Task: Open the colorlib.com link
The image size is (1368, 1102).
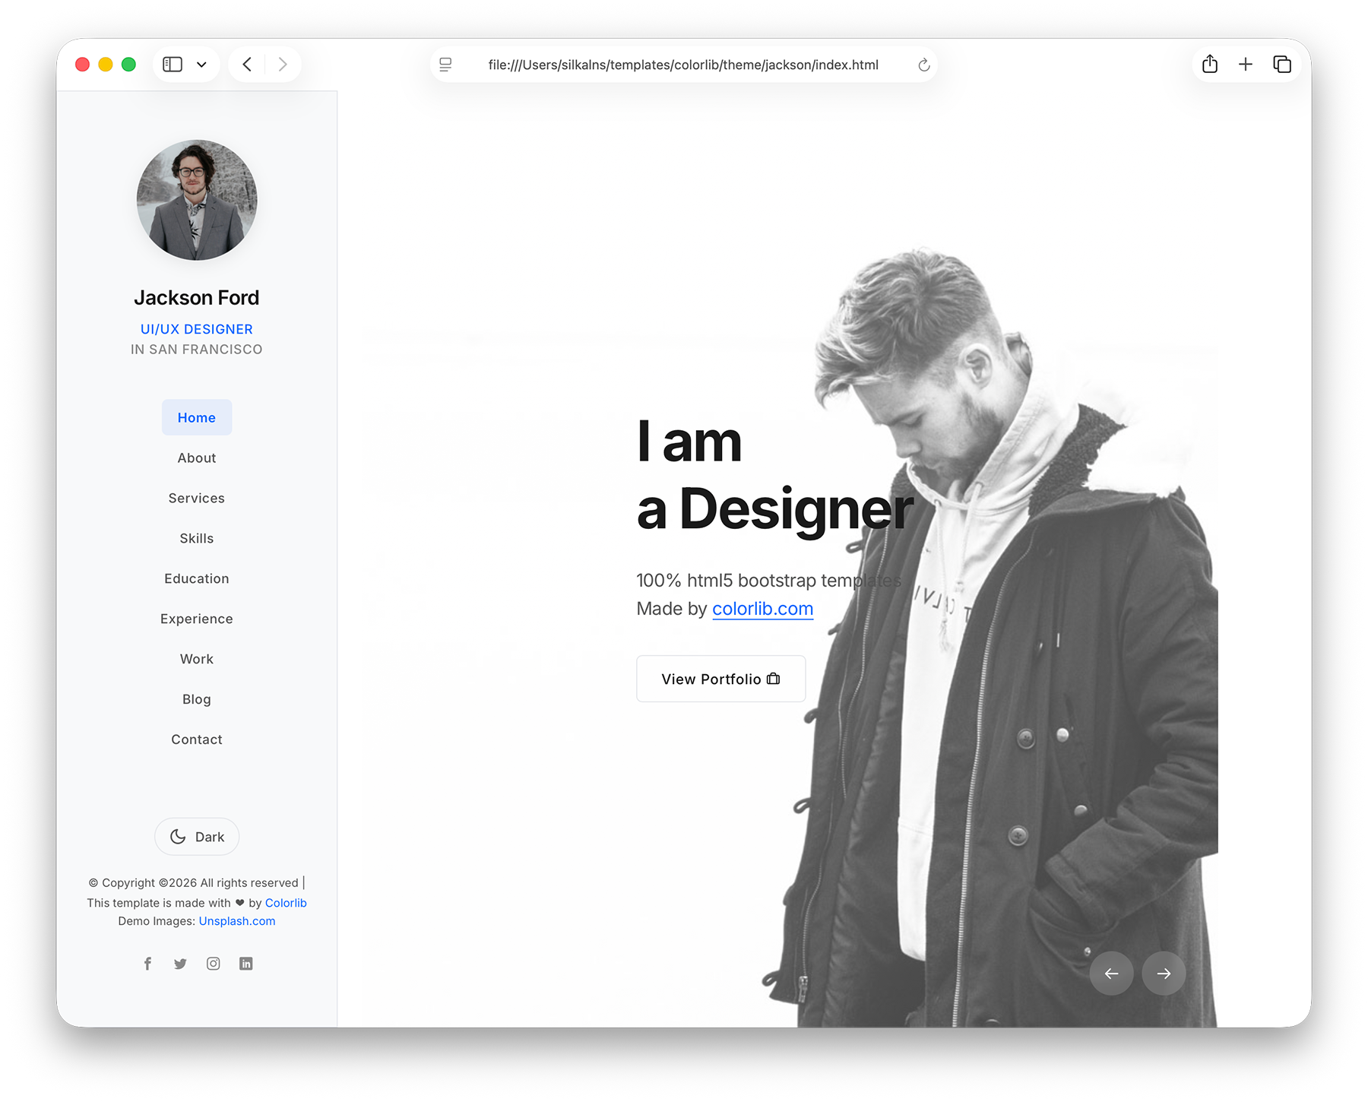Action: (x=762, y=608)
